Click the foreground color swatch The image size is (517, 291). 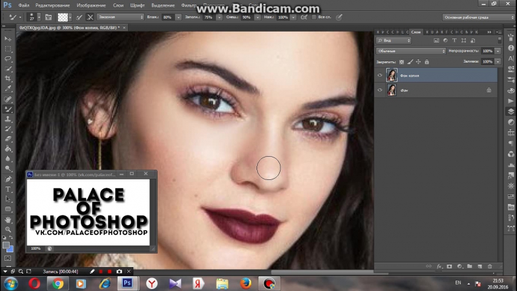click(6, 245)
